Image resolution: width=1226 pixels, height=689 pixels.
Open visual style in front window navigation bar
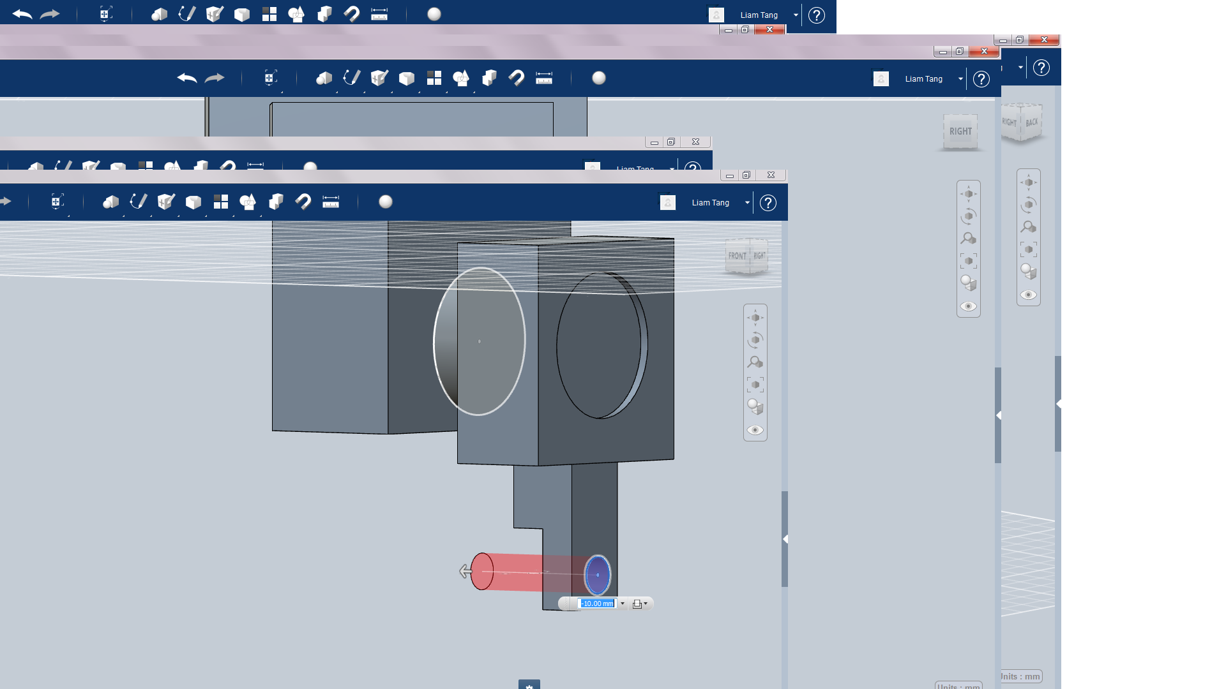755,407
